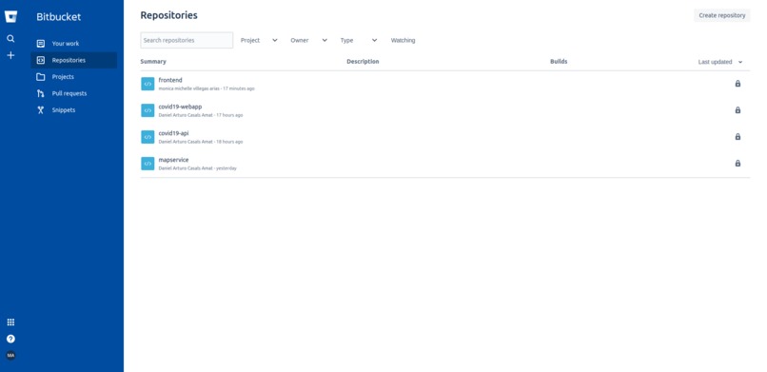Click the Snippets scissors icon

(41, 110)
